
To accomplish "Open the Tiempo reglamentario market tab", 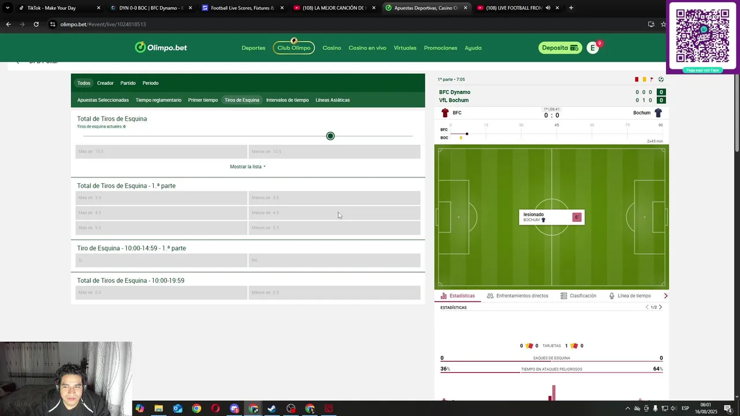I will point(158,100).
